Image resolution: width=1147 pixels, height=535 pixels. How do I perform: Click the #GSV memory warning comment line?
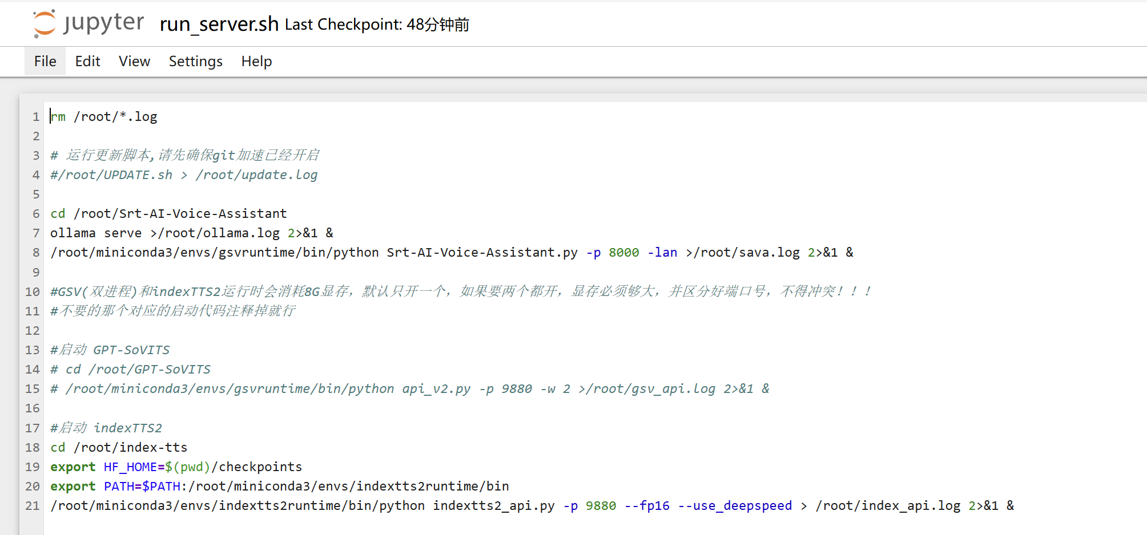461,291
